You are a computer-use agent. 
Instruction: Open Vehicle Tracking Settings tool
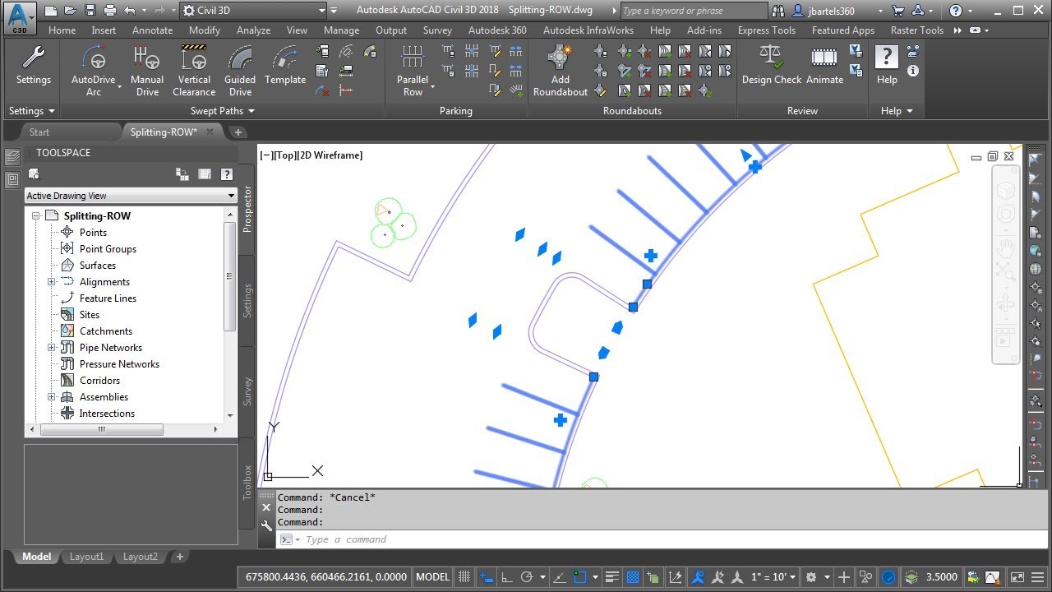pyautogui.click(x=33, y=66)
